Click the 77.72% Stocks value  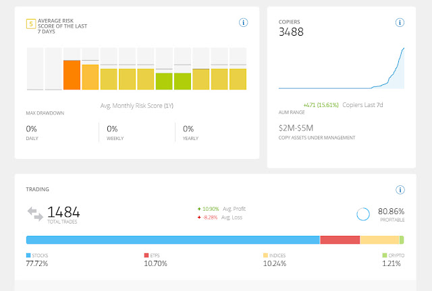37,263
